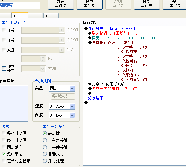Select the 分岐结束 line

click(x=95, y=98)
